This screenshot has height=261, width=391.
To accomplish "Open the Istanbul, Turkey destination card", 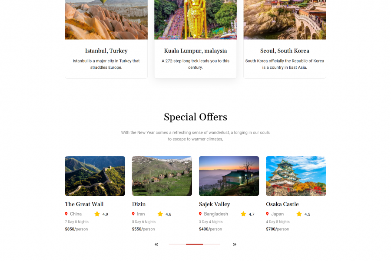I will 106,39.
